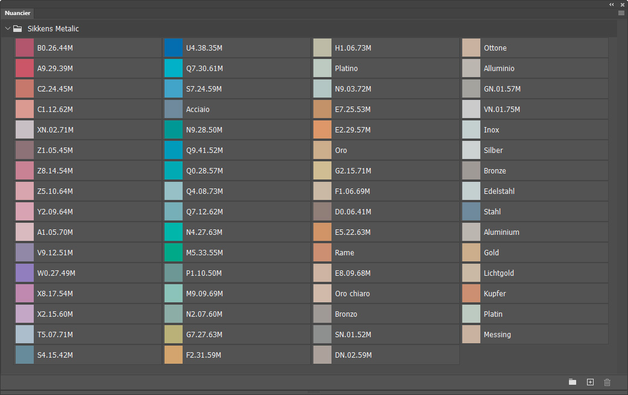Click the E8.09.68M label
628x395 pixels.
(353, 273)
